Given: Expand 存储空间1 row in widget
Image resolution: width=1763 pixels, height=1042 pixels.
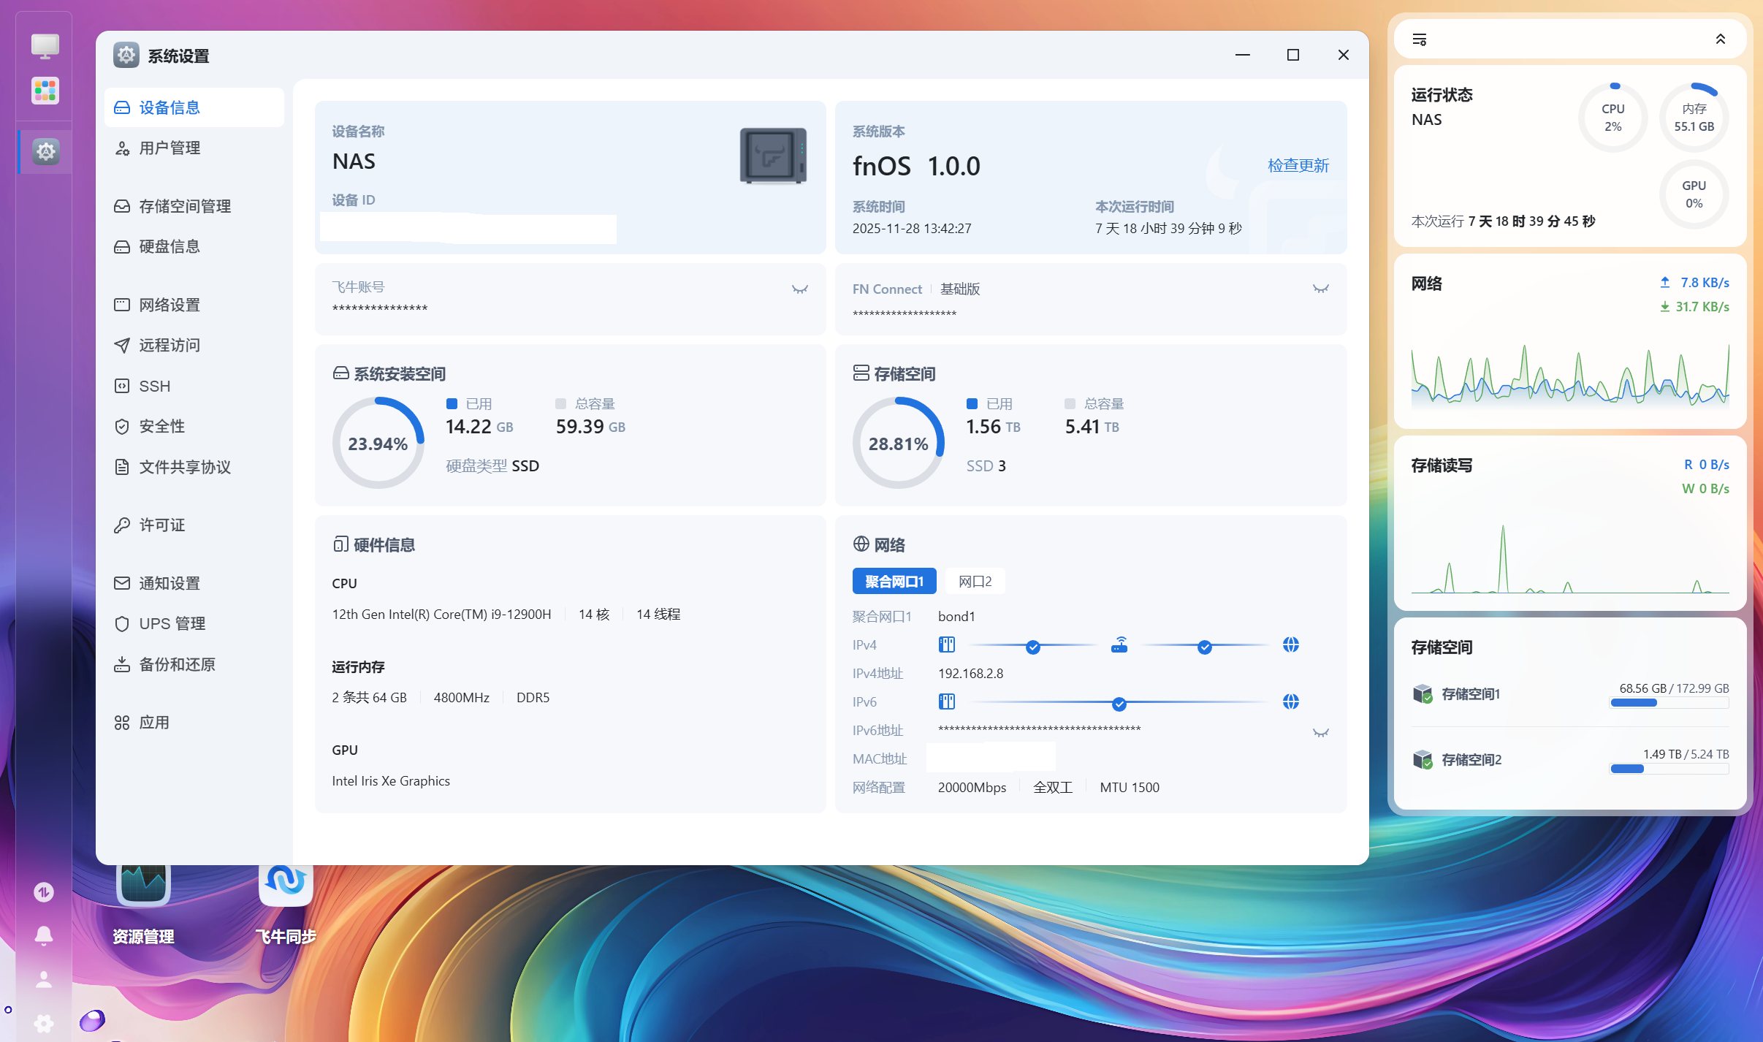Looking at the screenshot, I should pos(1470,694).
